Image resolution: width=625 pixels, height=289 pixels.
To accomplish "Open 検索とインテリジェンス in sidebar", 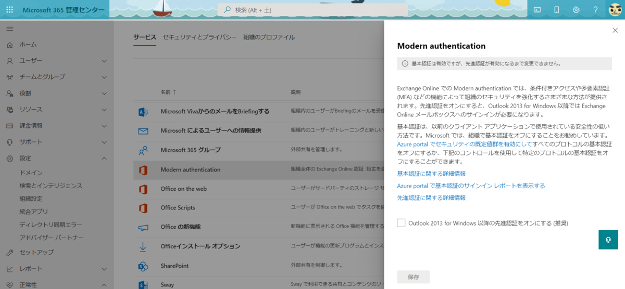I will [x=51, y=186].
